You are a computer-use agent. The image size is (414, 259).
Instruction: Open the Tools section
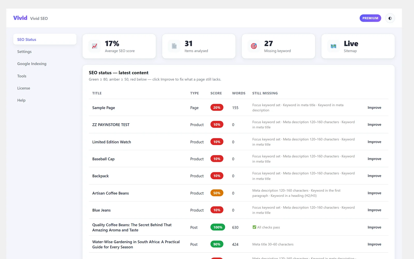coord(45,76)
